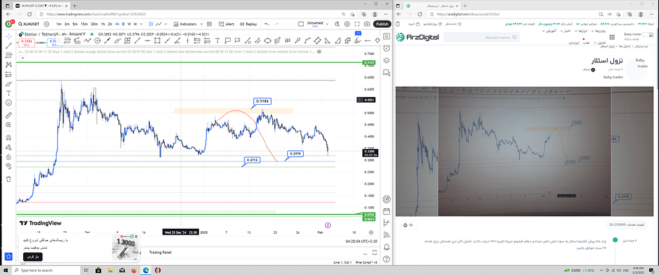
Task: Open the alerts clock panel in right sidebar
Action: (387, 48)
